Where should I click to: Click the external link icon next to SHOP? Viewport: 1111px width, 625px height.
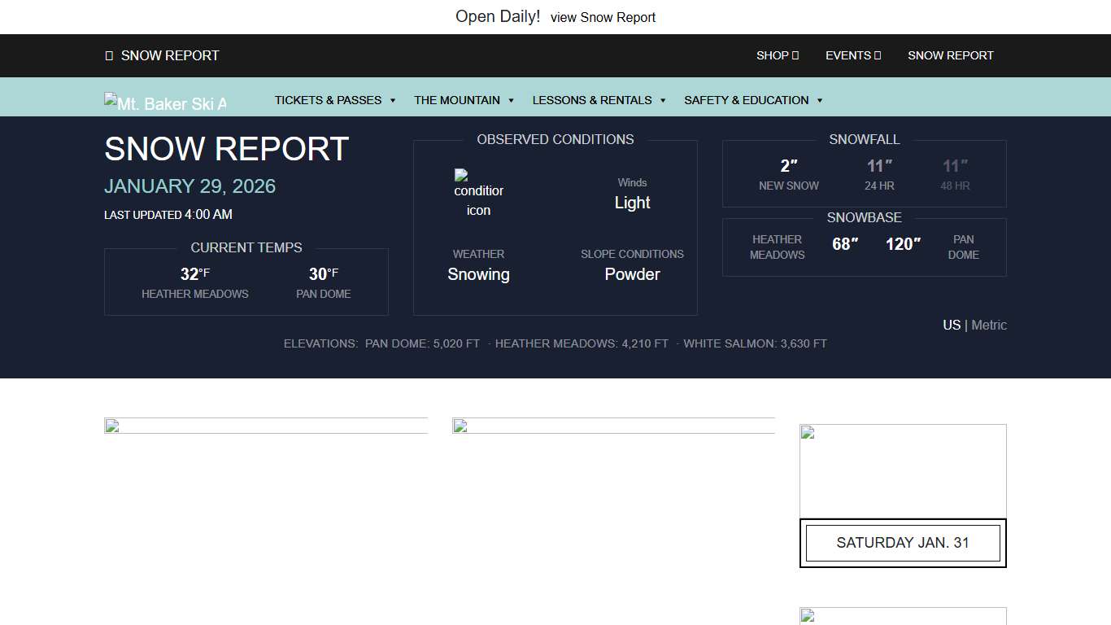795,55
